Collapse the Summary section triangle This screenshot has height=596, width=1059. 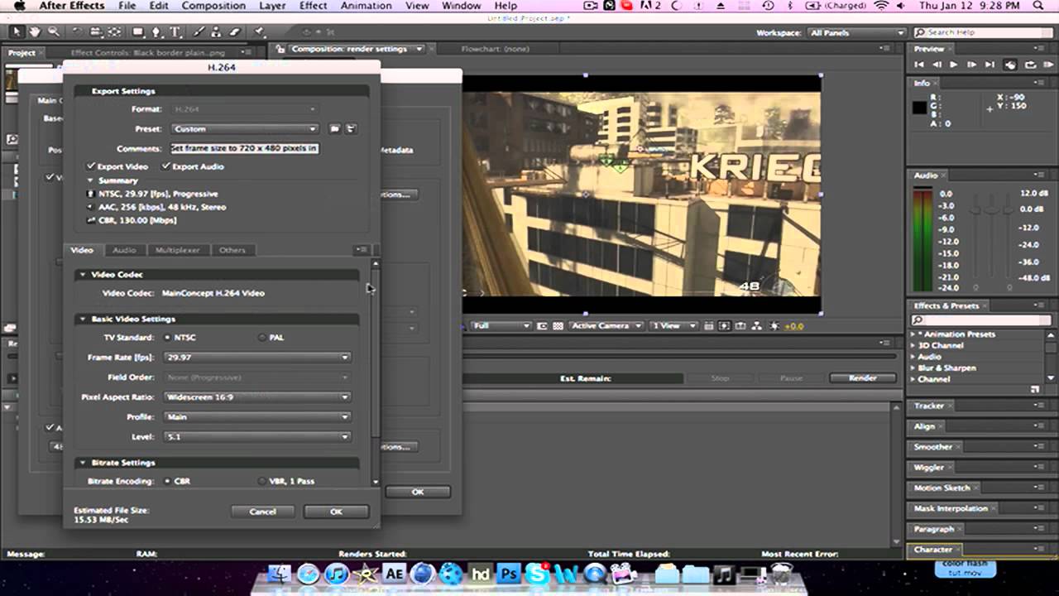coord(91,180)
